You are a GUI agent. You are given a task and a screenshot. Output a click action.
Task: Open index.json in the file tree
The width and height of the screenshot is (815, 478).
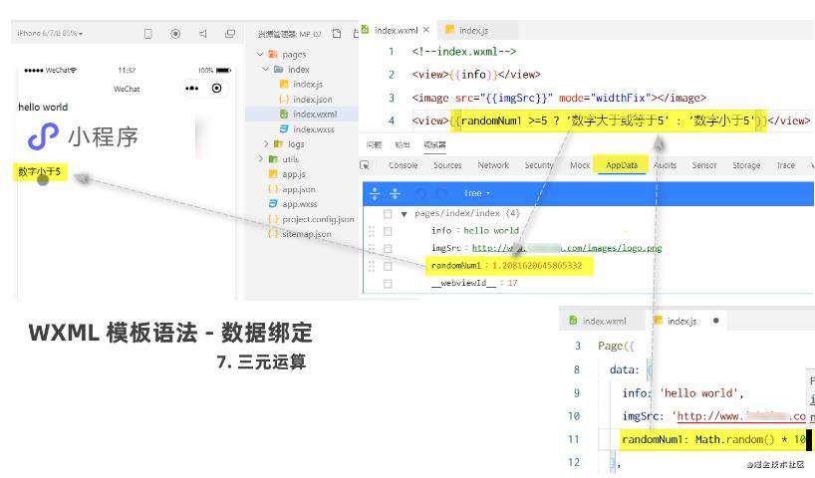312,100
